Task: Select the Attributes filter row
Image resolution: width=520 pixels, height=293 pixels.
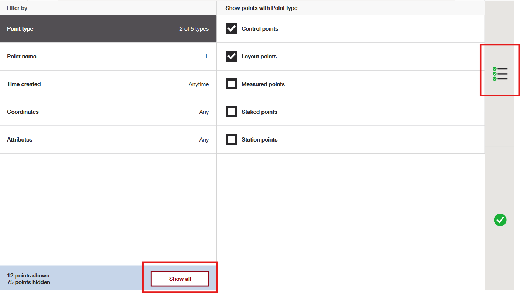Action: point(20,140)
